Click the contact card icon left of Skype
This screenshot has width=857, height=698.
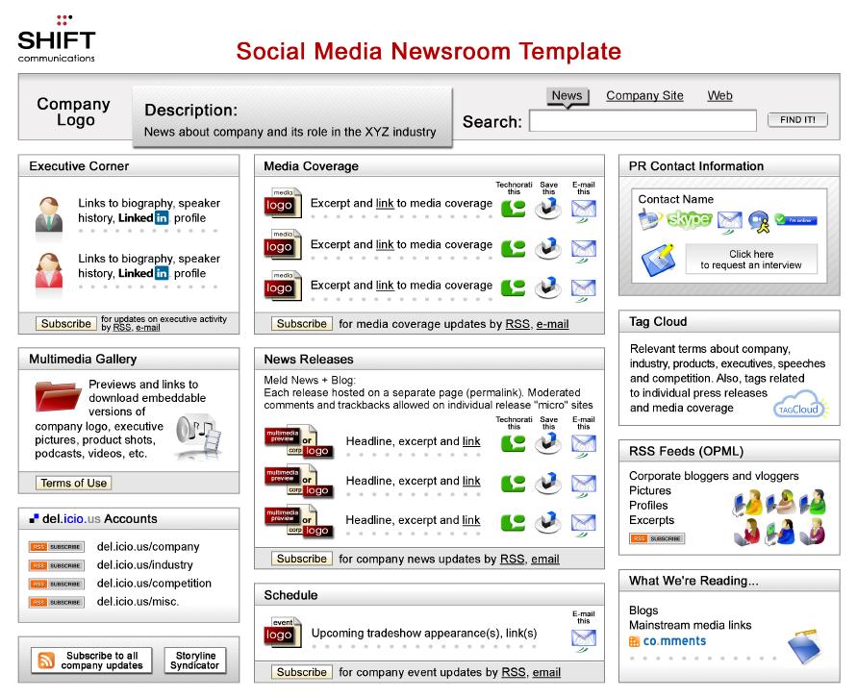650,220
